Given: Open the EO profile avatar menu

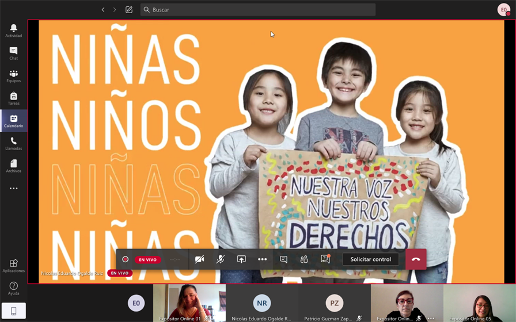Looking at the screenshot, I should 504,10.
